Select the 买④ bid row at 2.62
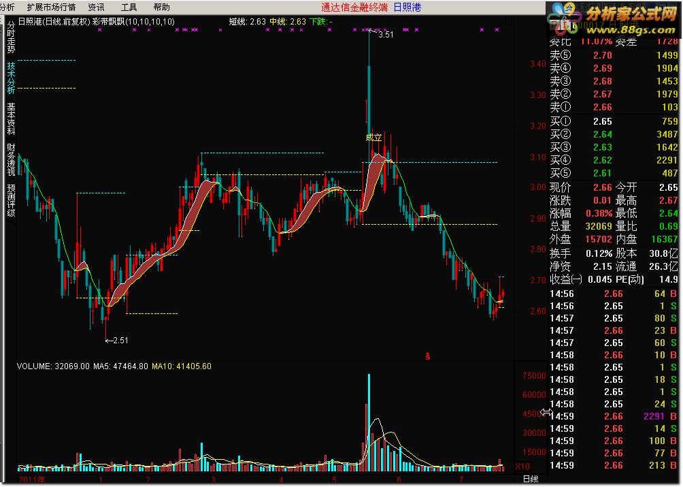The height and width of the screenshot is (487, 683). tap(614, 160)
